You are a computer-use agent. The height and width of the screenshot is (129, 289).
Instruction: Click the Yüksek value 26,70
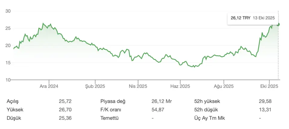pos(65,110)
